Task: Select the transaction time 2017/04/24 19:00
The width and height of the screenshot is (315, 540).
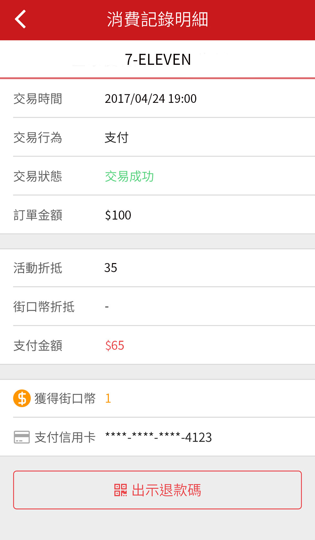Action: pos(151,99)
